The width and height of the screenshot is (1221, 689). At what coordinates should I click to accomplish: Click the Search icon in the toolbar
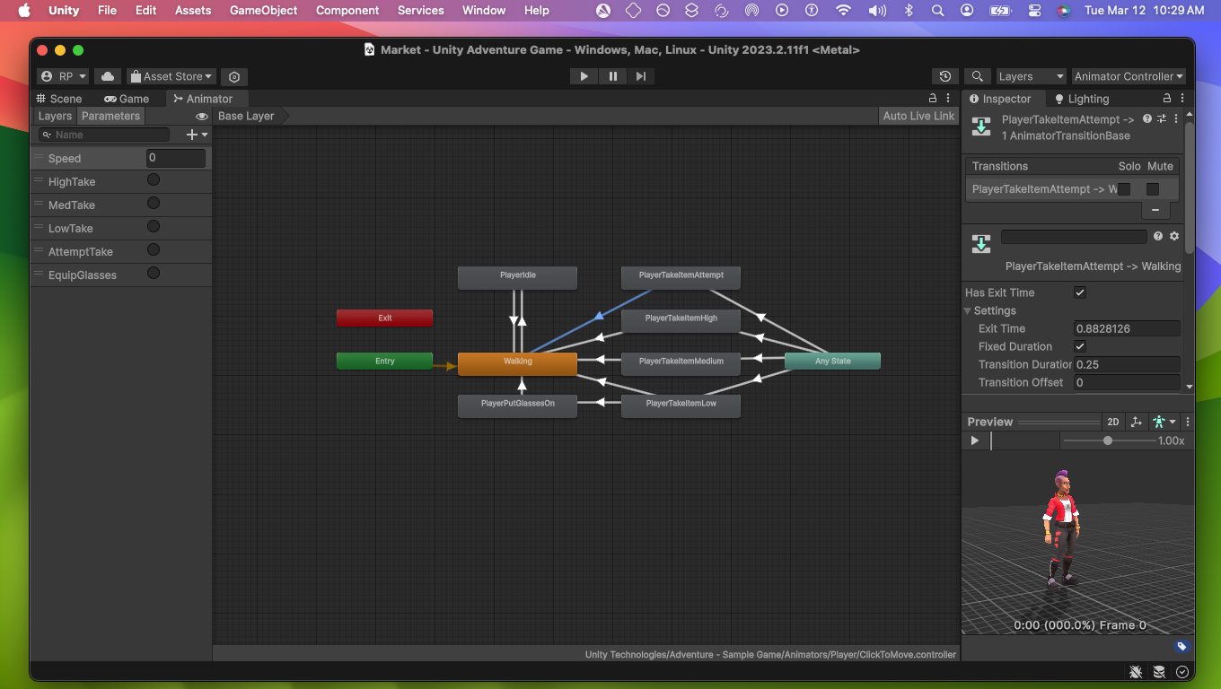tap(978, 76)
